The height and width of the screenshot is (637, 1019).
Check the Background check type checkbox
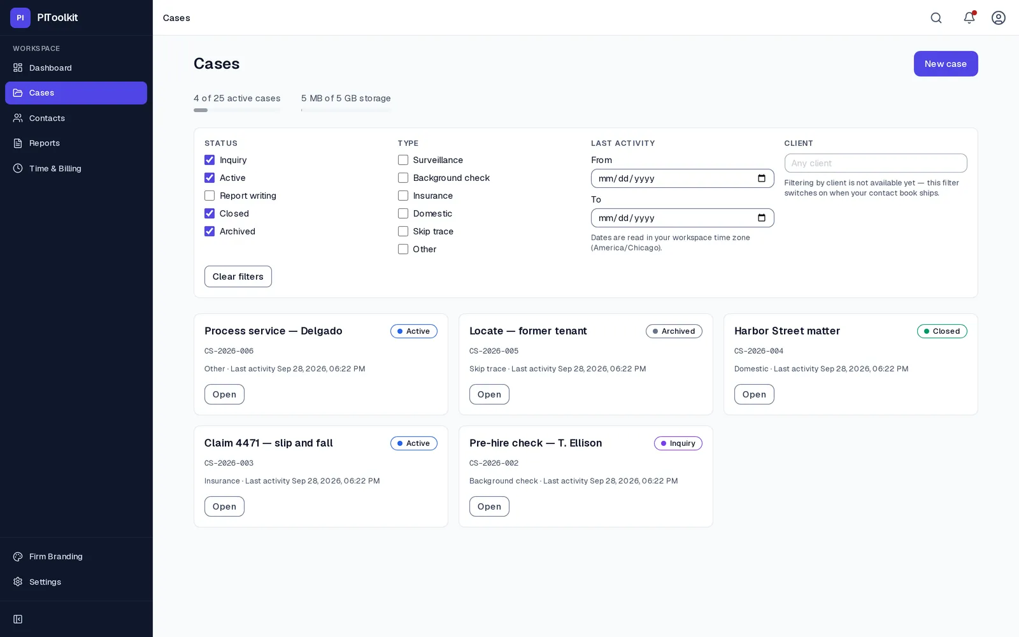click(403, 178)
